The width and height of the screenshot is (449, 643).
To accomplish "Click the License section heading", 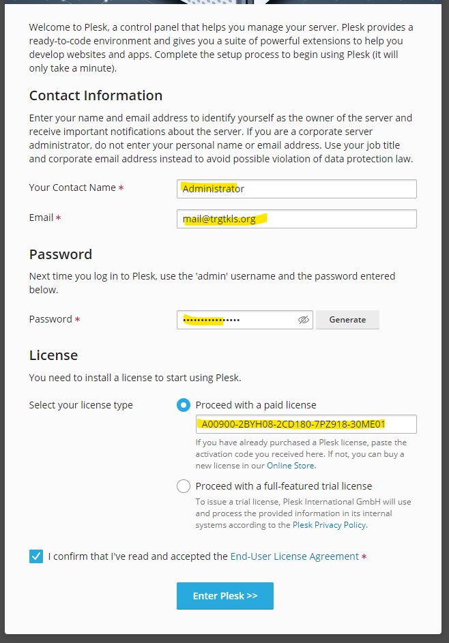I will pos(53,355).
